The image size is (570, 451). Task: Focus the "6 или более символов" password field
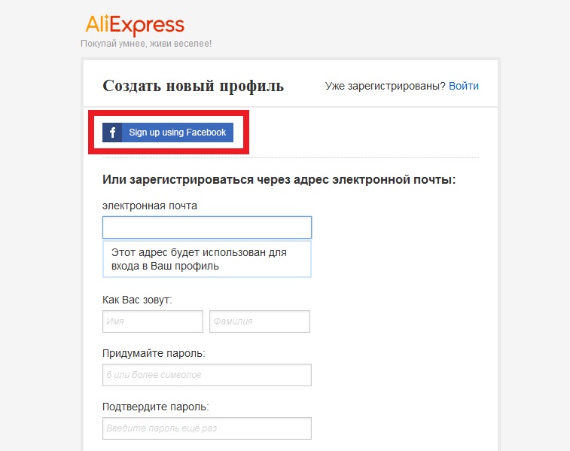[207, 375]
